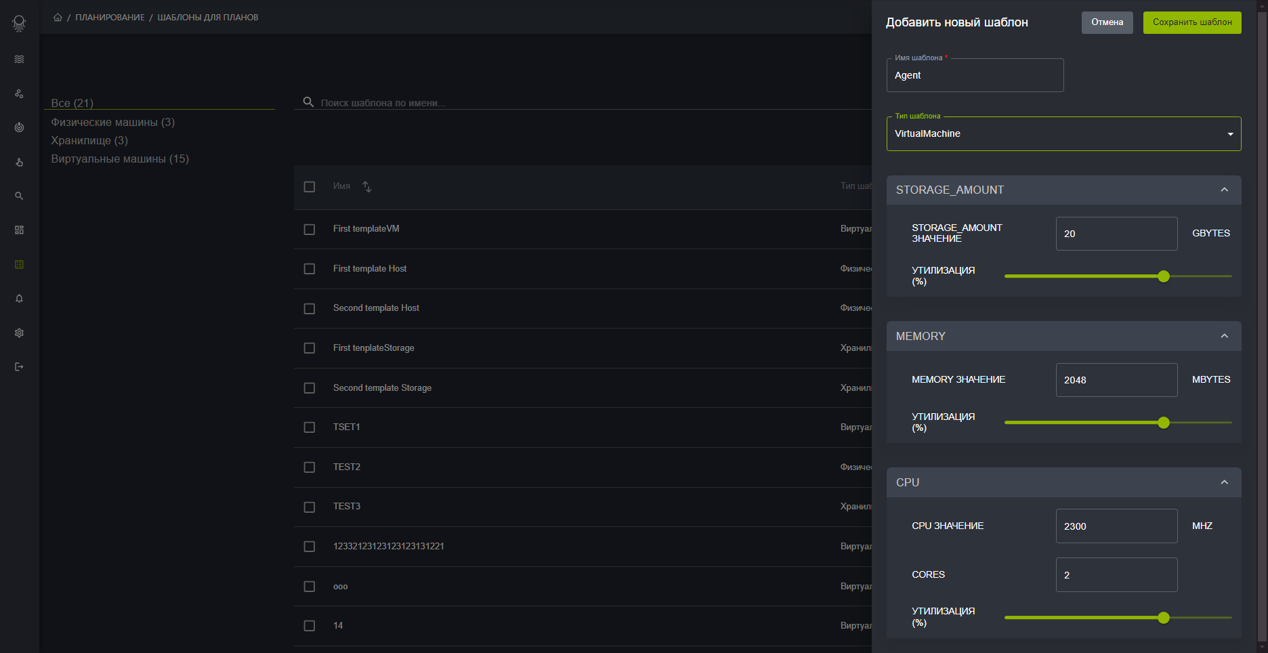Click the CPU value field 2300
Viewport: 1268px width, 653px height.
click(1116, 526)
